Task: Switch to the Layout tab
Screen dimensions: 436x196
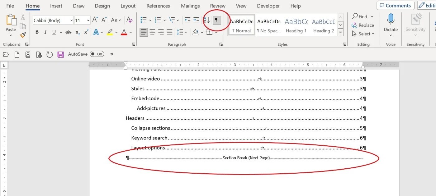Action: coord(128,6)
